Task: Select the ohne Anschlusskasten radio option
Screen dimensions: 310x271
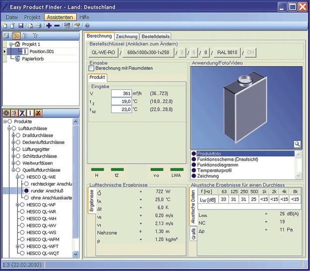Action: pyautogui.click(x=26, y=198)
